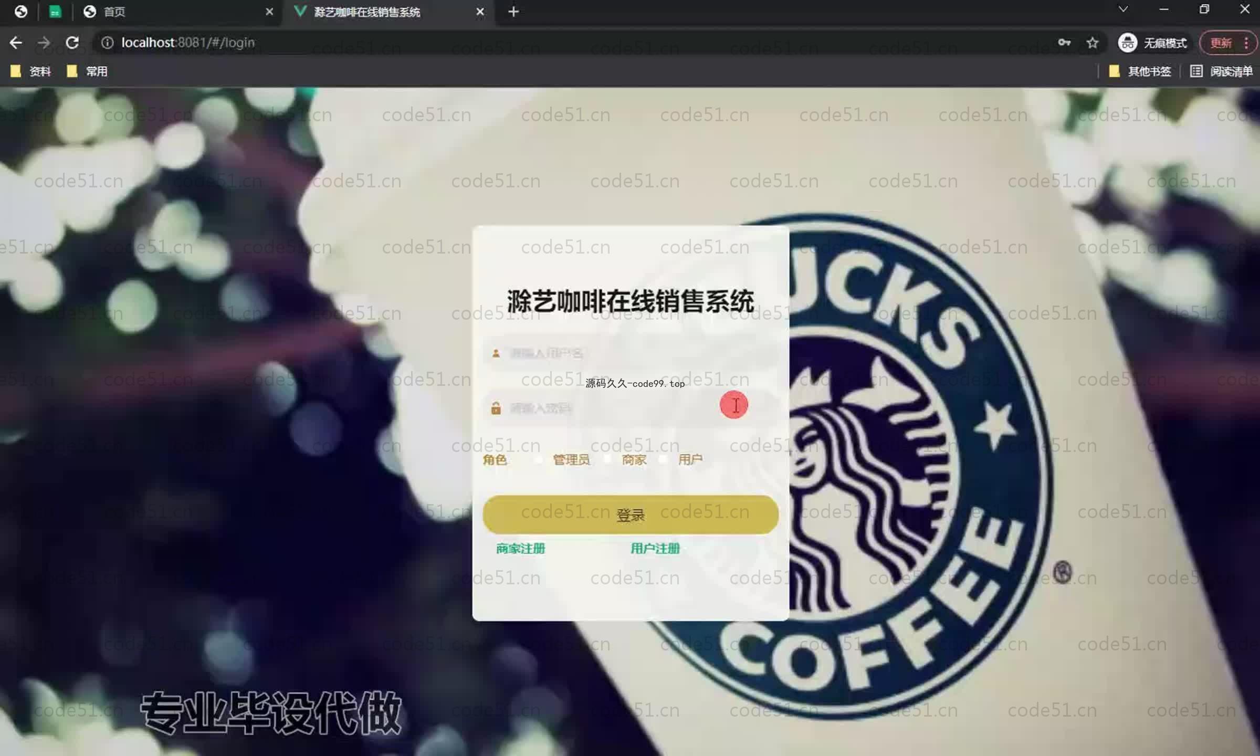
Task: Open the tab search chevron dropdown
Action: pos(1123,9)
